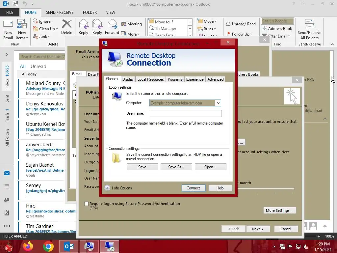This screenshot has height=253, width=337.
Task: Select the Display tab in Remote Desktop
Action: coord(128,79)
